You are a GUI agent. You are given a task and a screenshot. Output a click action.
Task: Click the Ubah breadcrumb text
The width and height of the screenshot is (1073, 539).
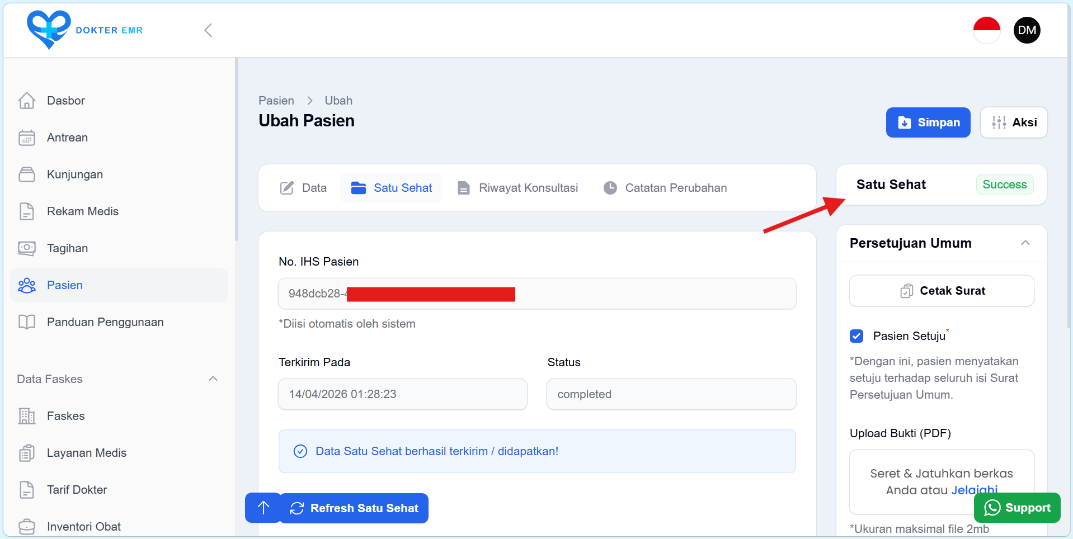click(338, 101)
